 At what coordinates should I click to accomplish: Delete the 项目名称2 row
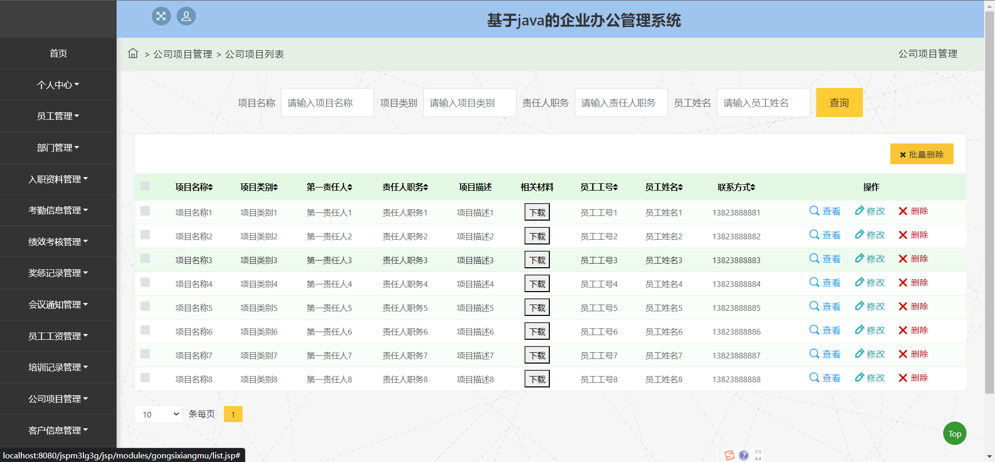pos(913,235)
